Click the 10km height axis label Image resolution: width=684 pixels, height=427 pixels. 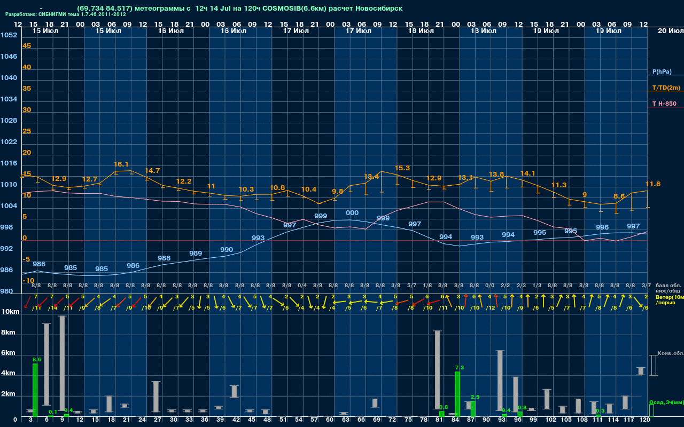(x=10, y=311)
